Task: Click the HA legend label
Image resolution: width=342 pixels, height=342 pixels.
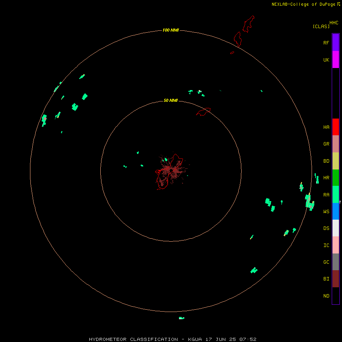Action: tap(326, 127)
